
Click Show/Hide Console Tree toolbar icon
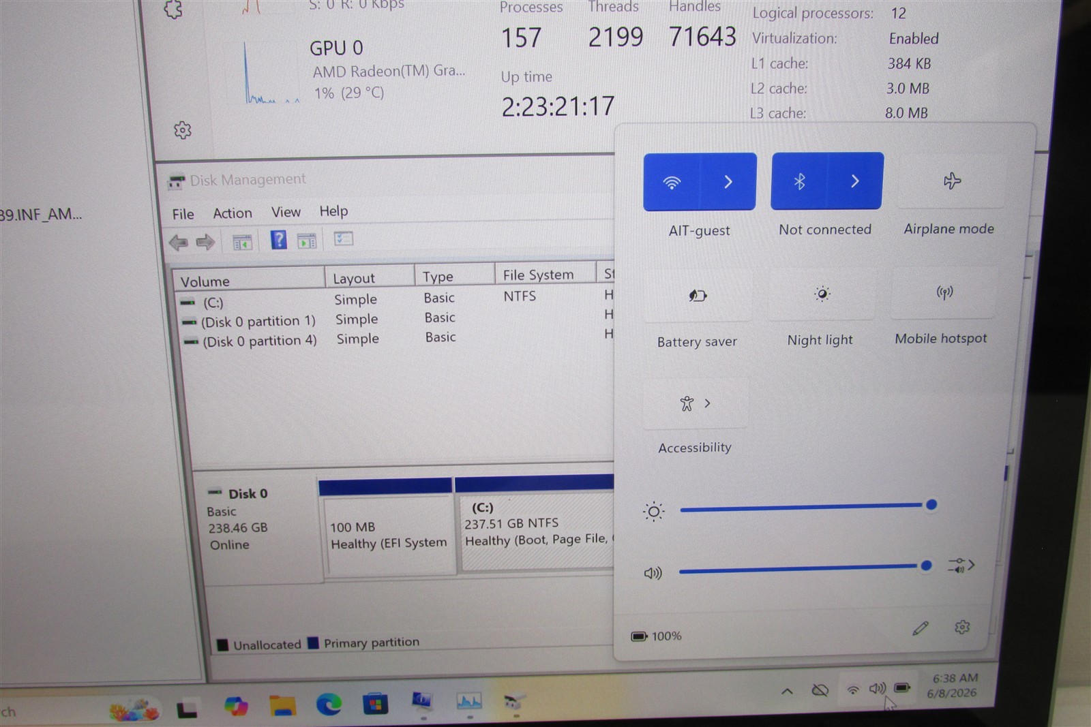[242, 242]
